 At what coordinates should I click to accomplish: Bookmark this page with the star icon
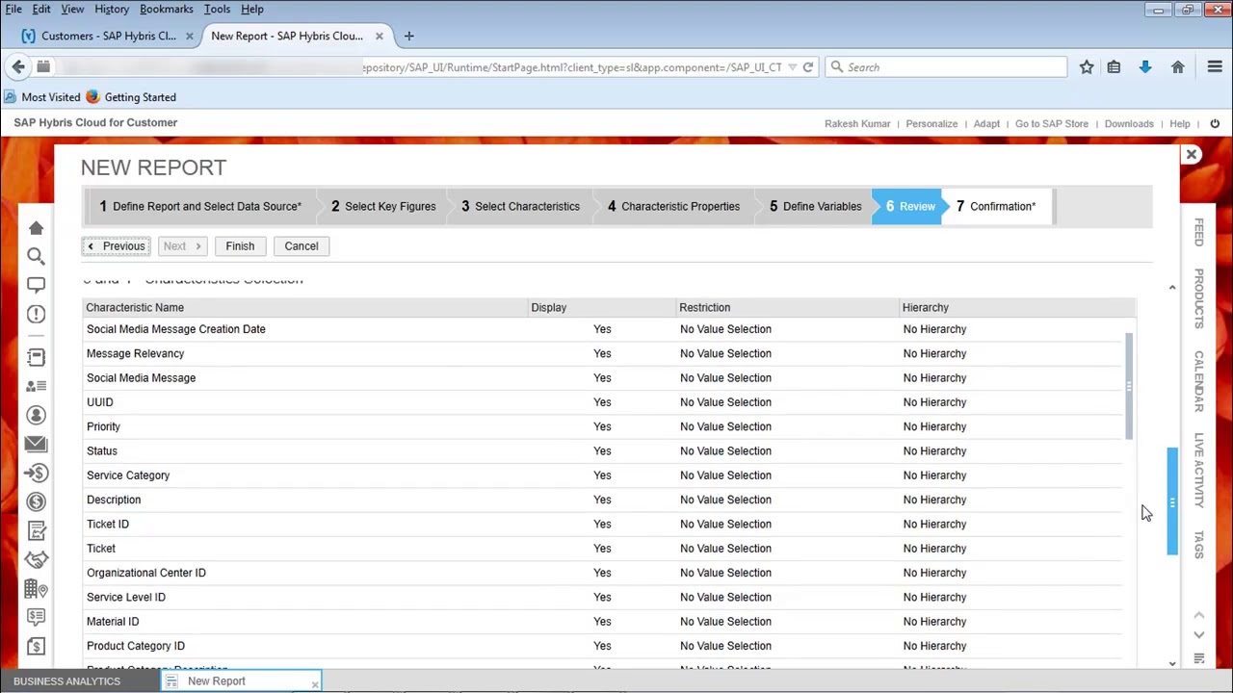click(x=1087, y=67)
